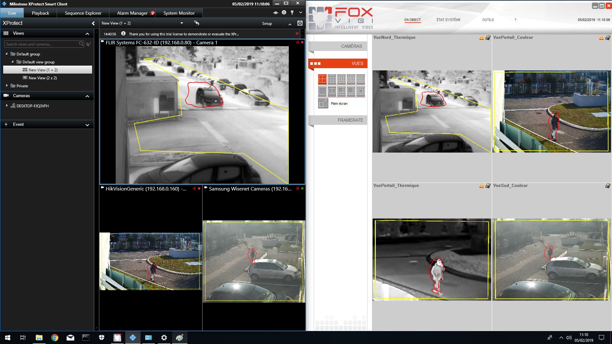Image resolution: width=612 pixels, height=344 pixels.
Task: Click the alarm bell on VuePortail_Couleur
Action: [601, 38]
